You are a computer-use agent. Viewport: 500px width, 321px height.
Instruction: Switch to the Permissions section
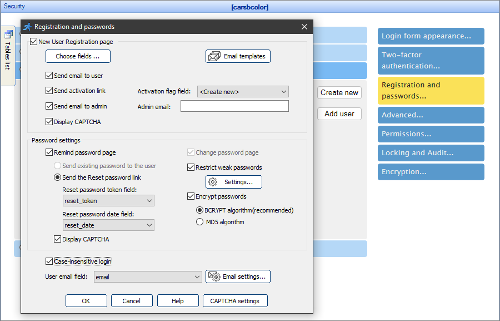431,134
